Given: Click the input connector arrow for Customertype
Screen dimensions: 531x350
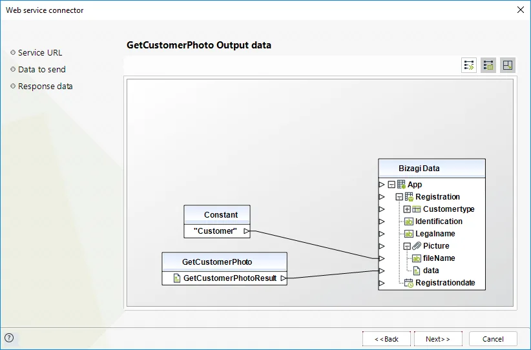Looking at the screenshot, I should (382, 209).
